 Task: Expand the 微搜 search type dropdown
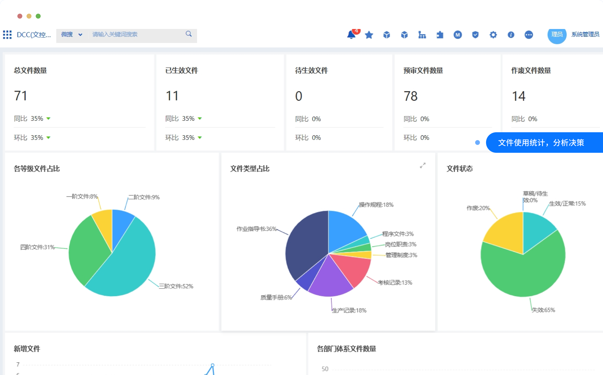tap(72, 34)
